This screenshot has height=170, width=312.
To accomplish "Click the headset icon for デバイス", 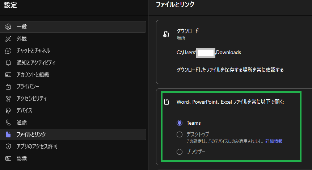I will pos(8,111).
